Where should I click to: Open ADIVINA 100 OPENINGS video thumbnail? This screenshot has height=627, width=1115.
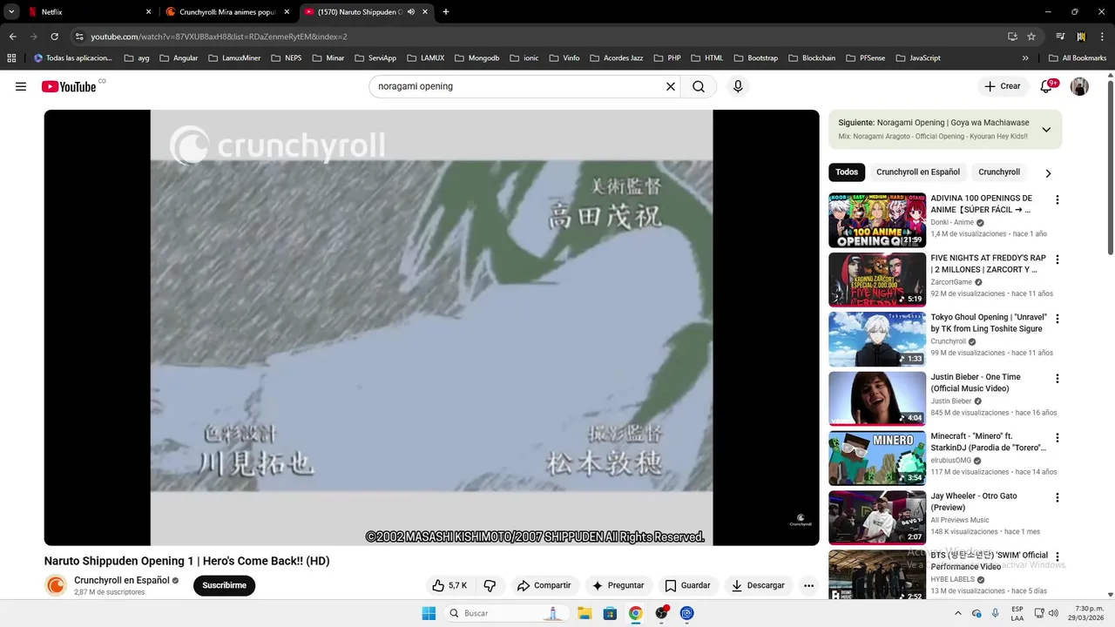click(x=877, y=220)
